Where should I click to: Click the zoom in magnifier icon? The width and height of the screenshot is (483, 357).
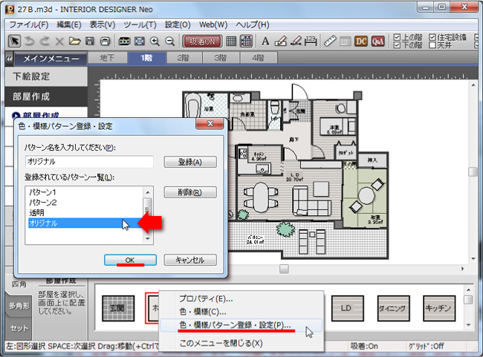155,41
